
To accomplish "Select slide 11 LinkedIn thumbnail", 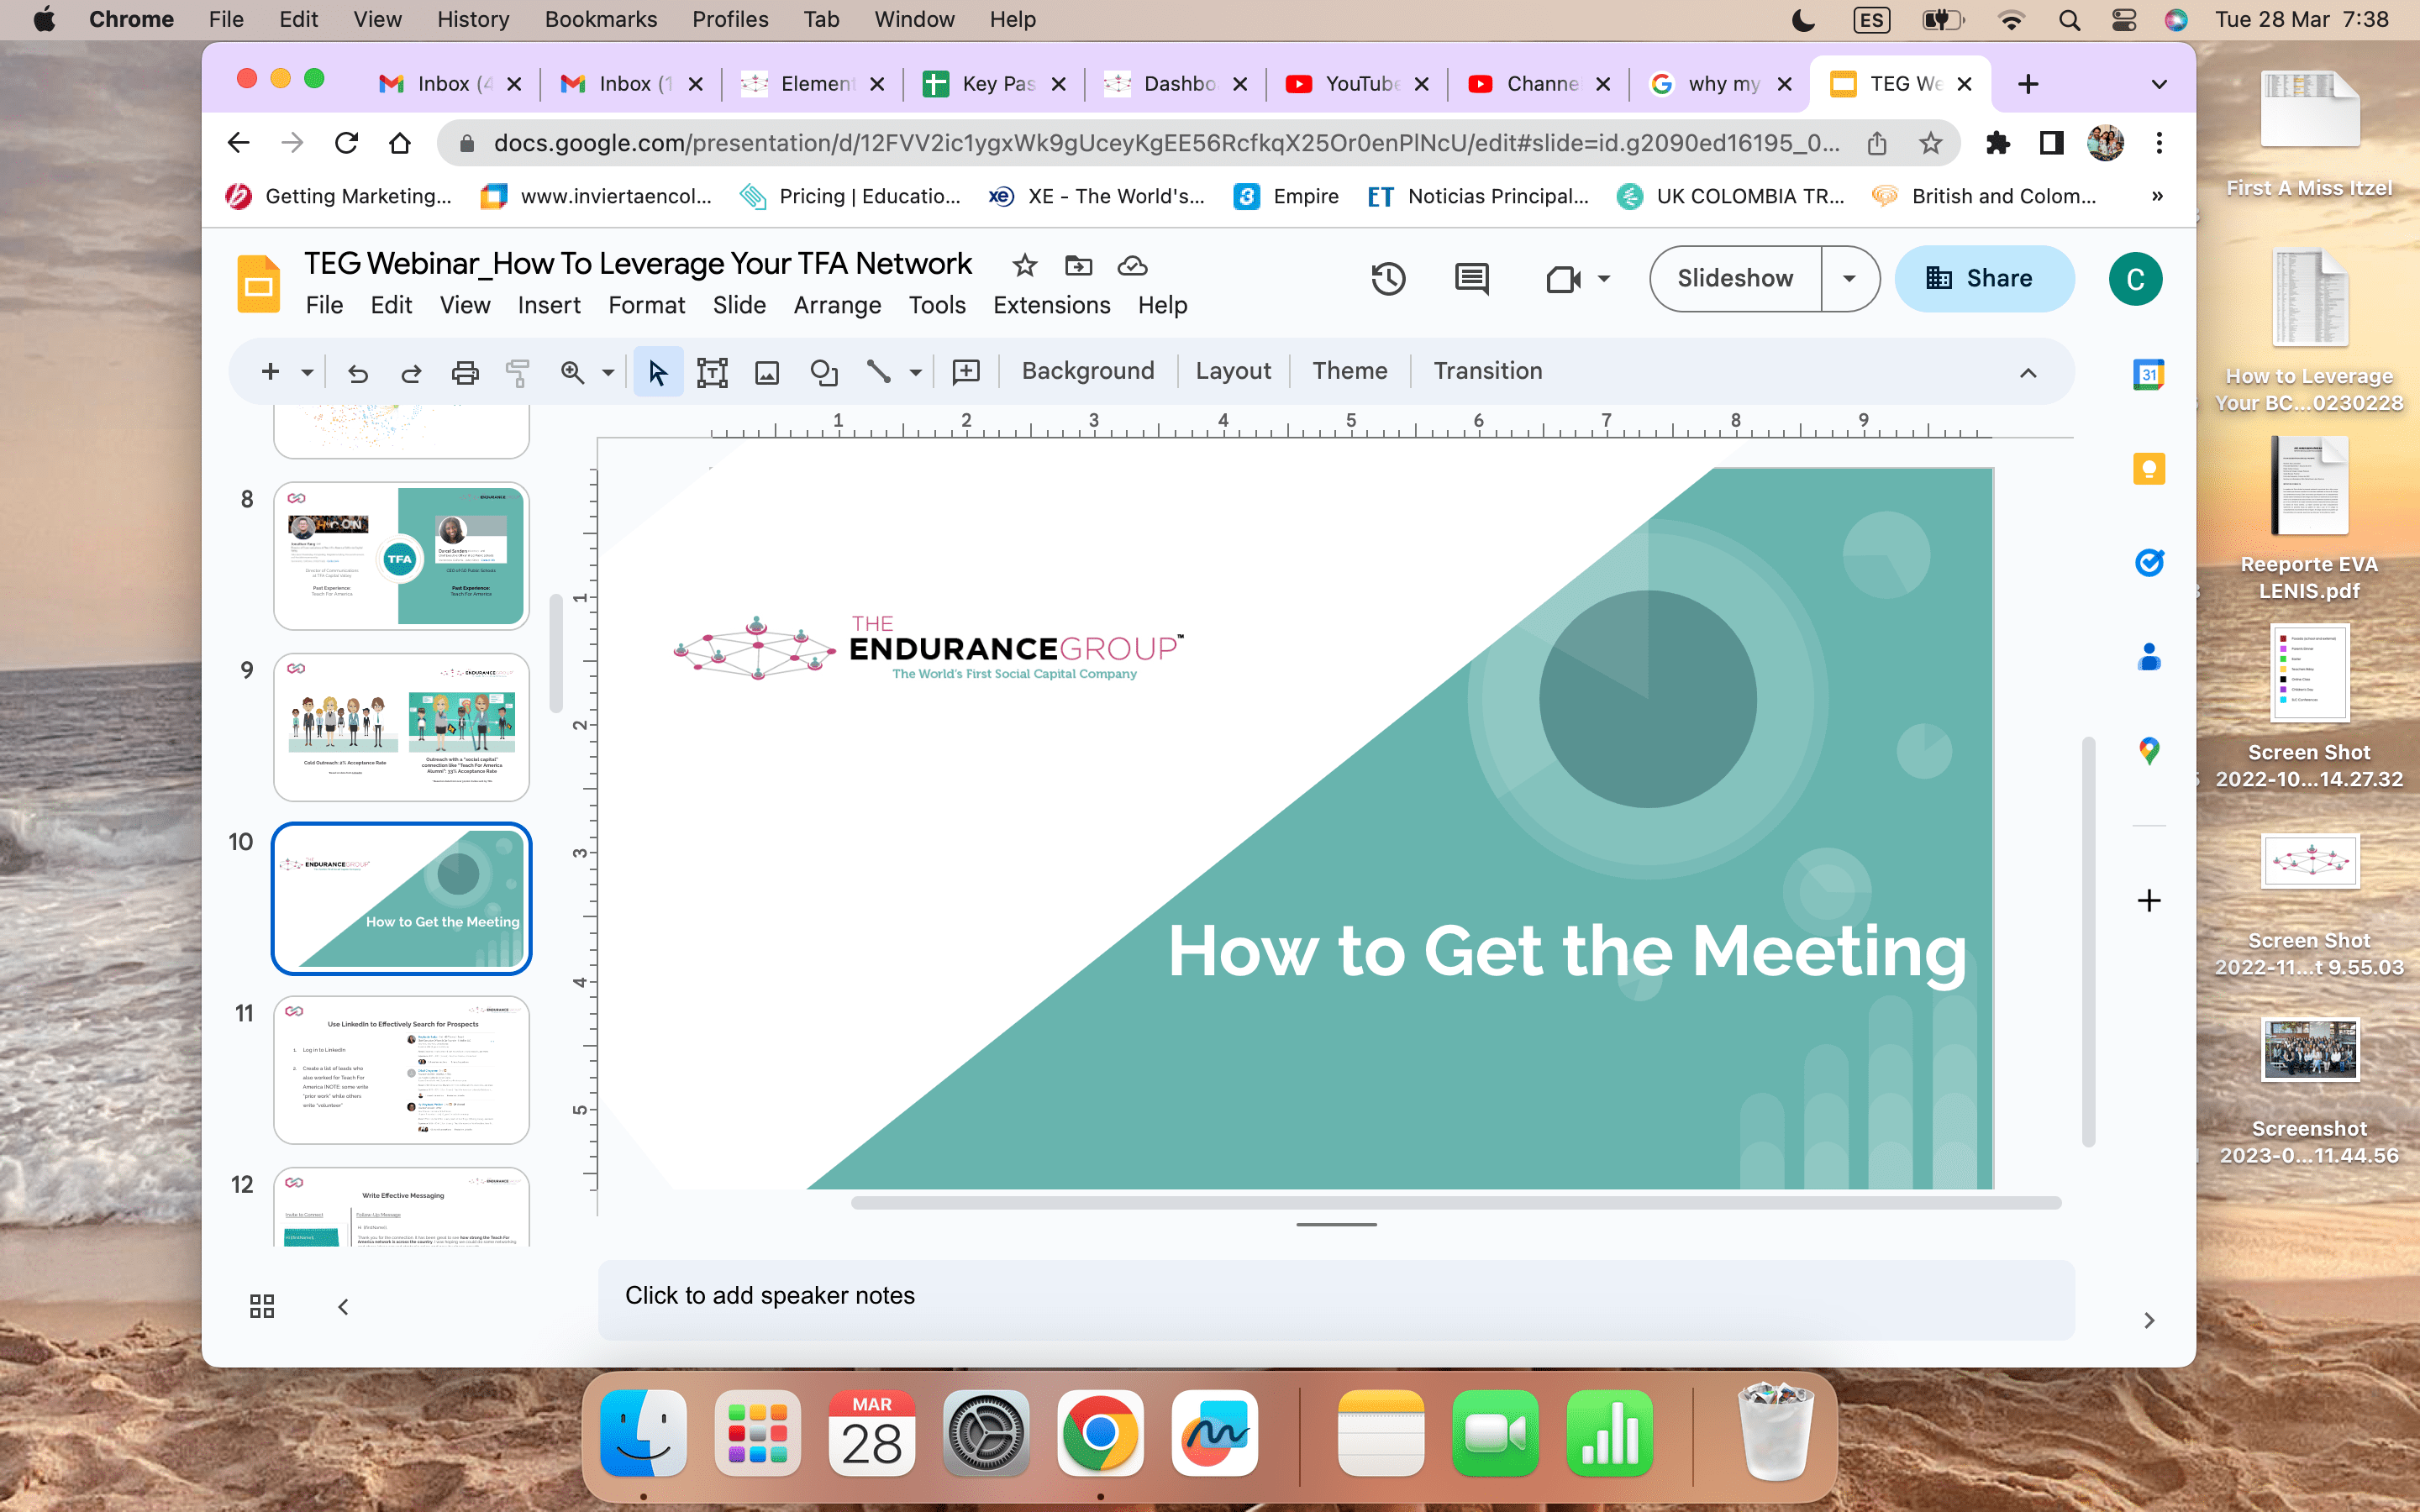I will pos(401,1070).
